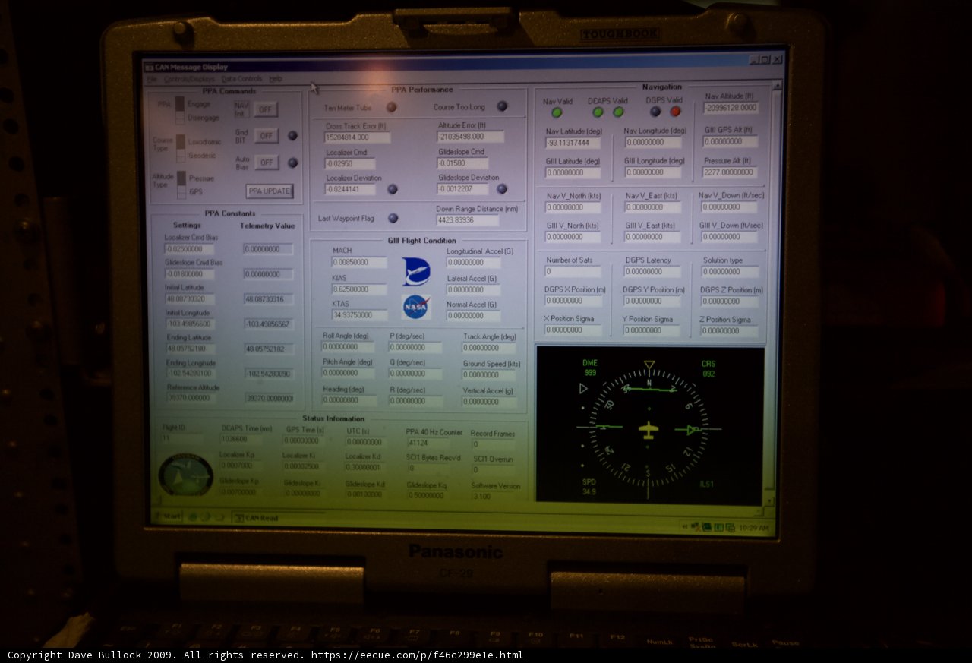Viewport: 972px width, 663px height.
Task: Click the Course Too Long indicator light
Action: [502, 106]
